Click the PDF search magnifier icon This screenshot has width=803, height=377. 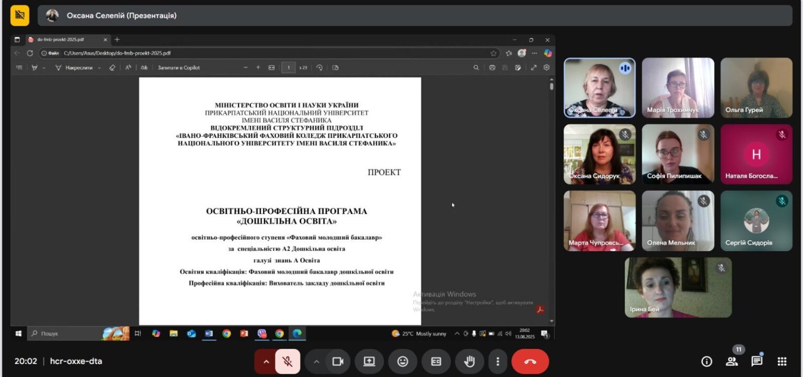[x=476, y=67]
